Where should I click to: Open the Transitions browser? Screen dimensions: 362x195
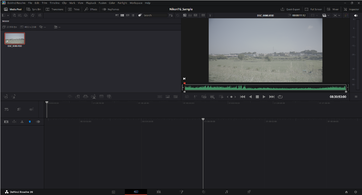tap(55, 9)
